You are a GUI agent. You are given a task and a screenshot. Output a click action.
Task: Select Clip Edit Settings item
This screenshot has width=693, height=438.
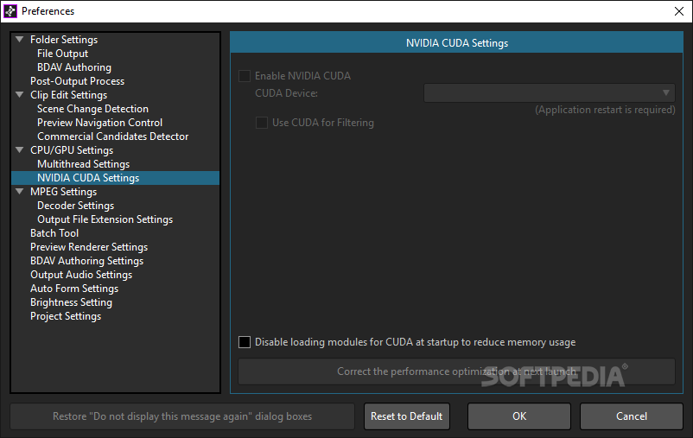pyautogui.click(x=68, y=94)
